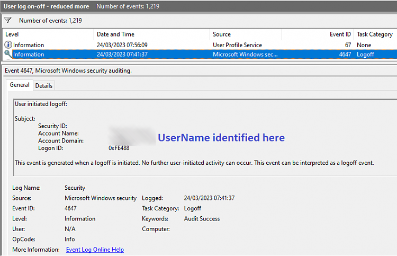The height and width of the screenshot is (256, 397).
Task: Click the Keywords value Audit Success
Action: pos(202,219)
